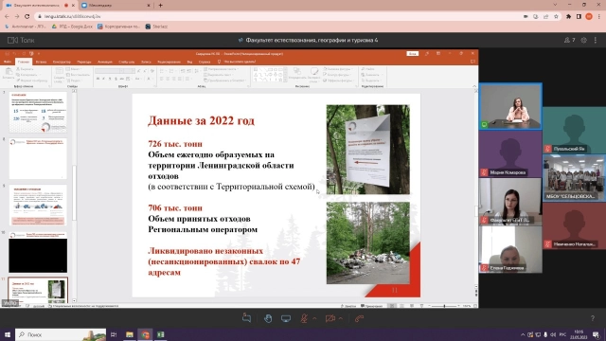Open the conference settings gear

tap(584, 40)
